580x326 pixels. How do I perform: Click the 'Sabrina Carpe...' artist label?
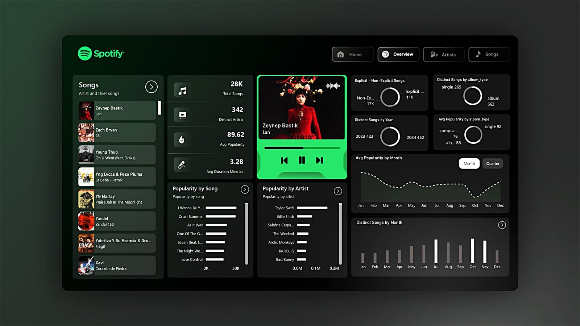point(281,225)
